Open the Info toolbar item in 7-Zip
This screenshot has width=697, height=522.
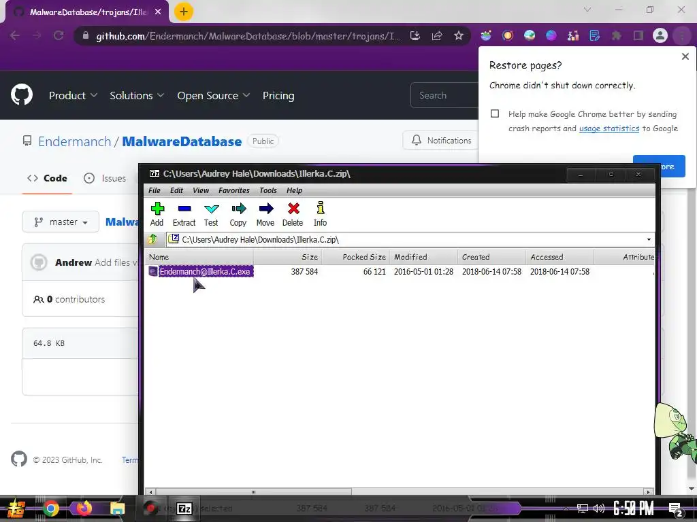click(x=320, y=214)
